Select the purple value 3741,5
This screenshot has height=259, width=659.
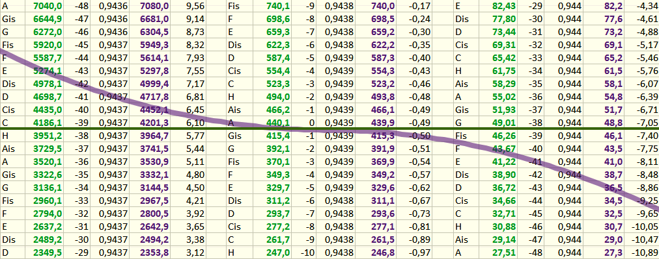(155, 148)
